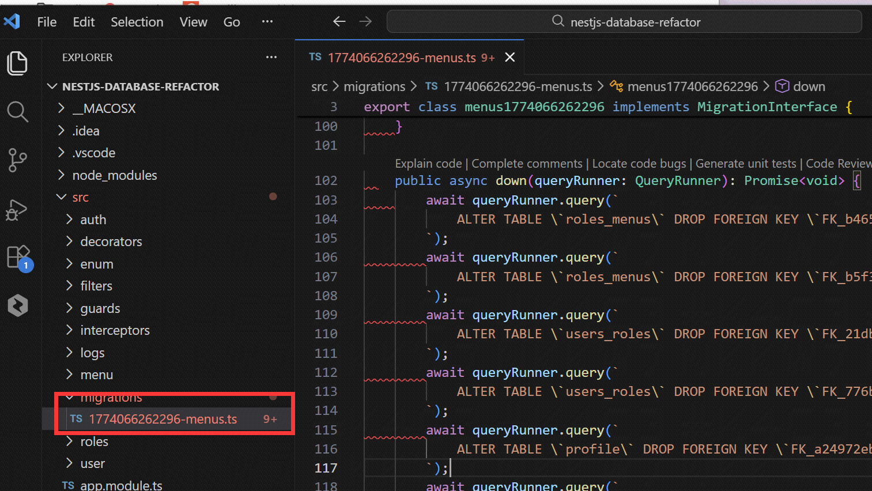The image size is (872, 491).
Task: Click the 9+ problems badge on editor tab
Action: tap(488, 58)
